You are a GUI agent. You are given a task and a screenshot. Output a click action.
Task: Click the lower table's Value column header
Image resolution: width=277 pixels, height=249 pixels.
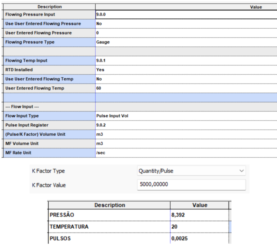pyautogui.click(x=200, y=205)
